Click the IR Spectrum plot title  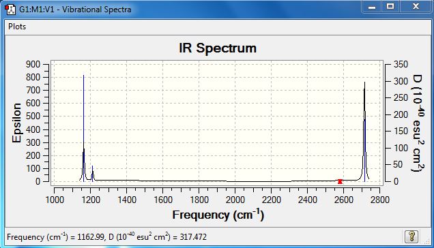pyautogui.click(x=218, y=48)
